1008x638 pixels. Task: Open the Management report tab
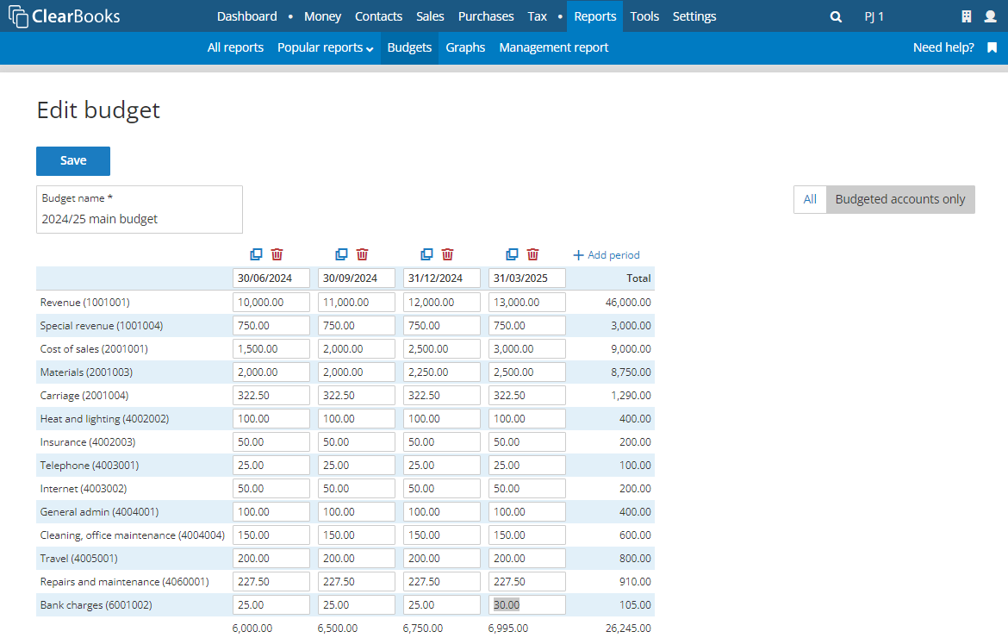click(553, 47)
